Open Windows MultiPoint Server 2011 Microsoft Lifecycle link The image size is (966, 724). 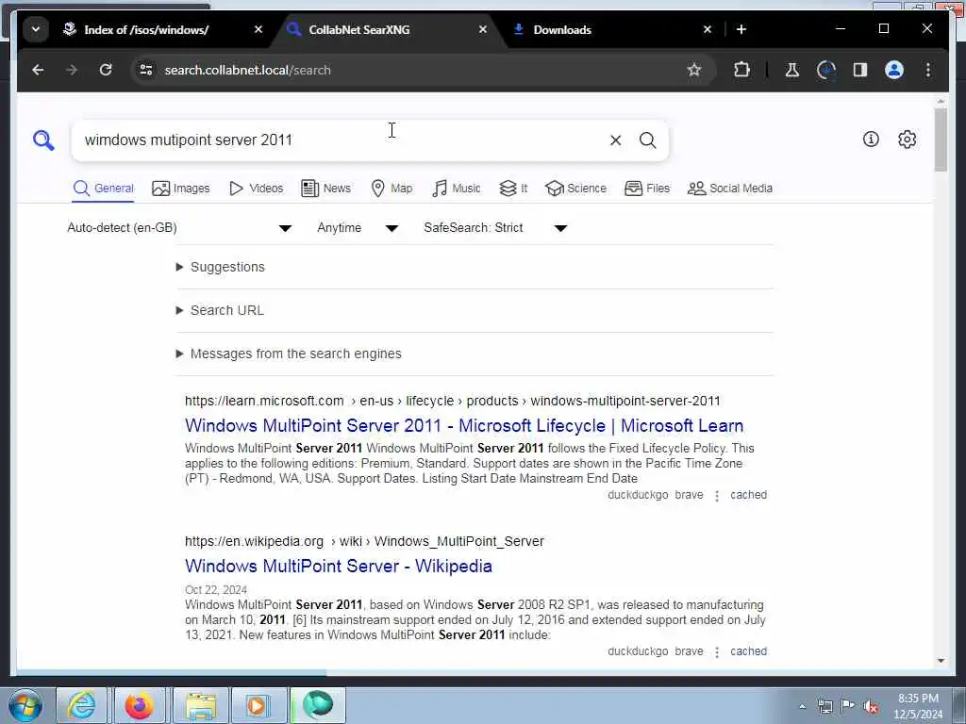tap(464, 426)
